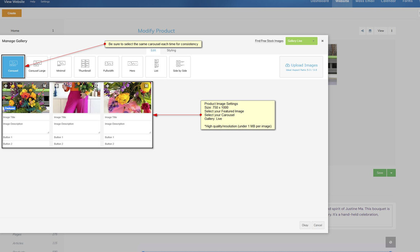
Task: Click the Okay button
Action: click(x=305, y=225)
